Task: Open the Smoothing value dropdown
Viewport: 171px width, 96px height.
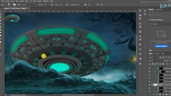Action: point(82,5)
